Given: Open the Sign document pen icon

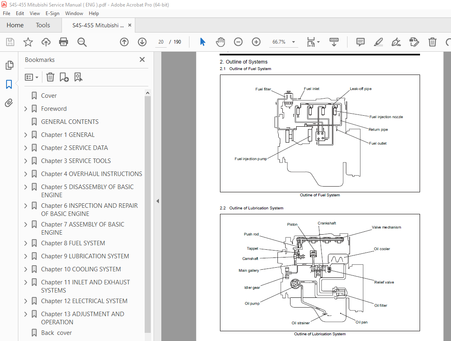Looking at the screenshot, I should coord(396,42).
